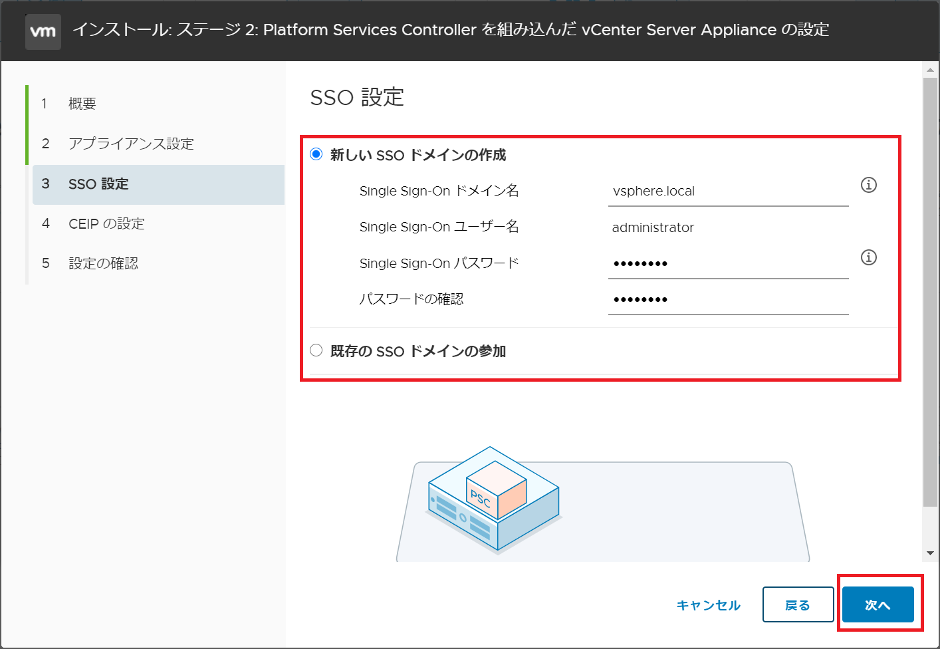
Task: Click the Single Sign-On ユーザー名 label
Action: pyautogui.click(x=439, y=227)
